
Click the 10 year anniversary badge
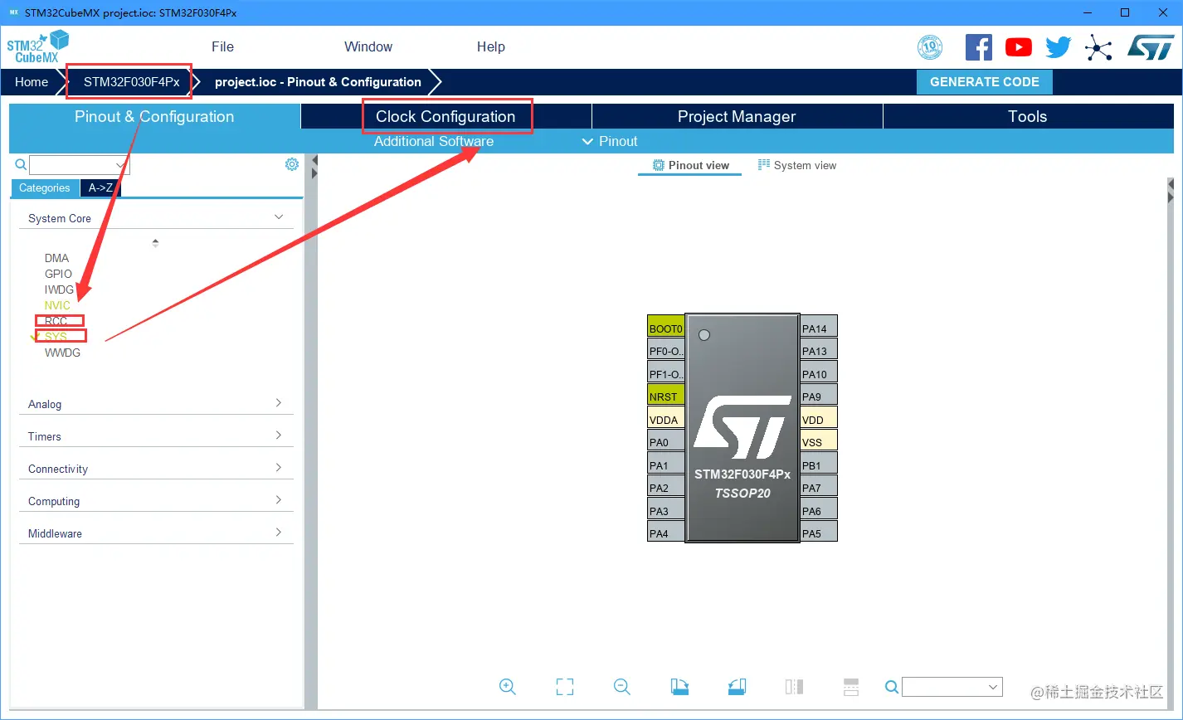930,47
